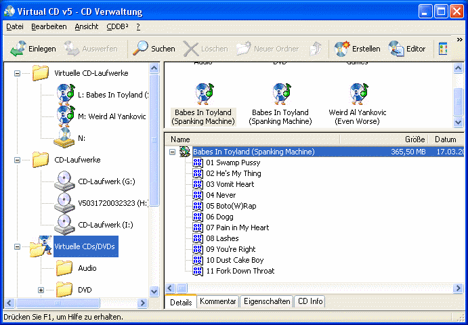
Task: Click track icon for 02 He's My Thing
Action: click(198, 173)
